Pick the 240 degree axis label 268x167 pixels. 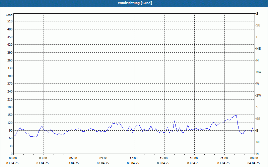(10, 92)
